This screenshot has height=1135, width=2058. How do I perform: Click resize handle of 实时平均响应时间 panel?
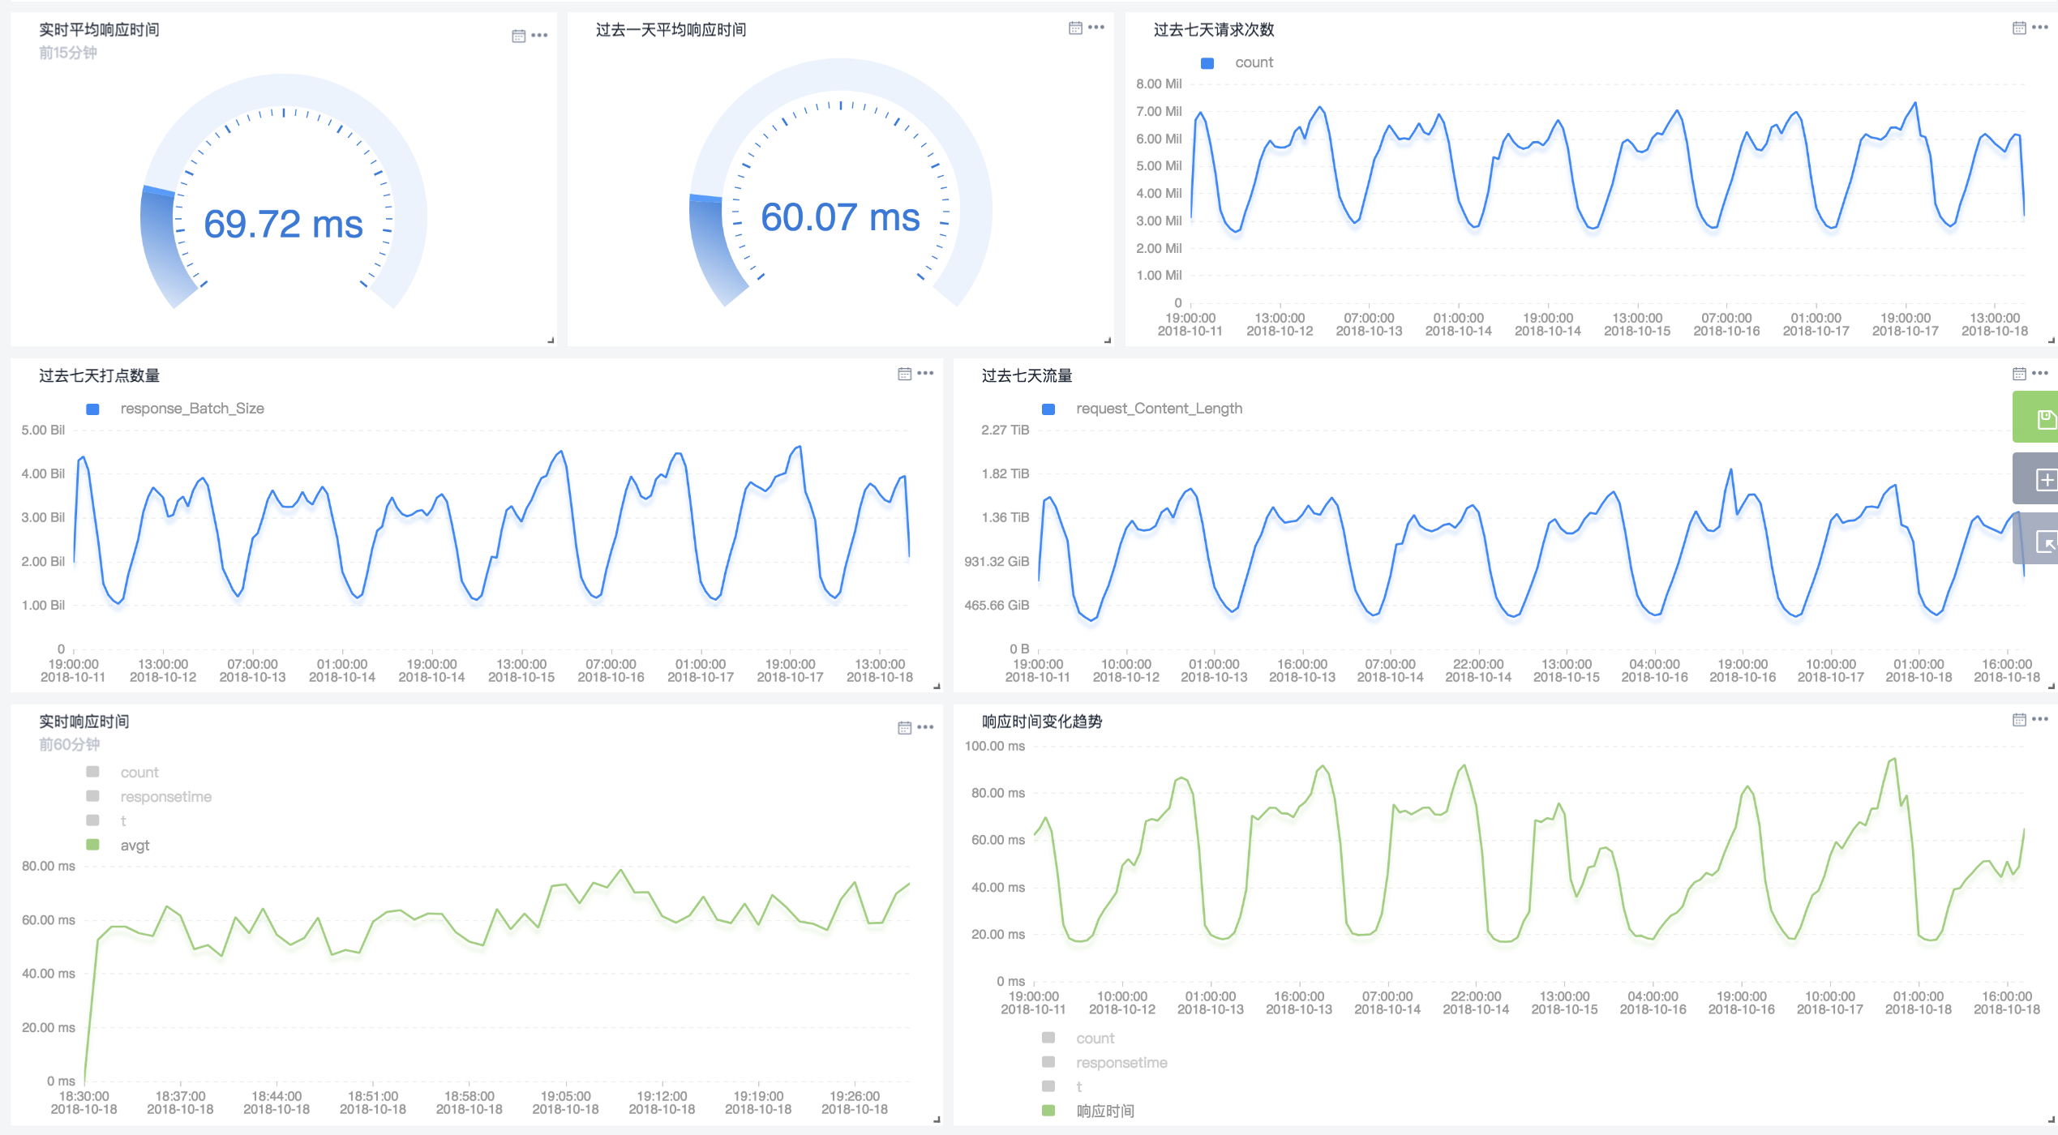[551, 340]
